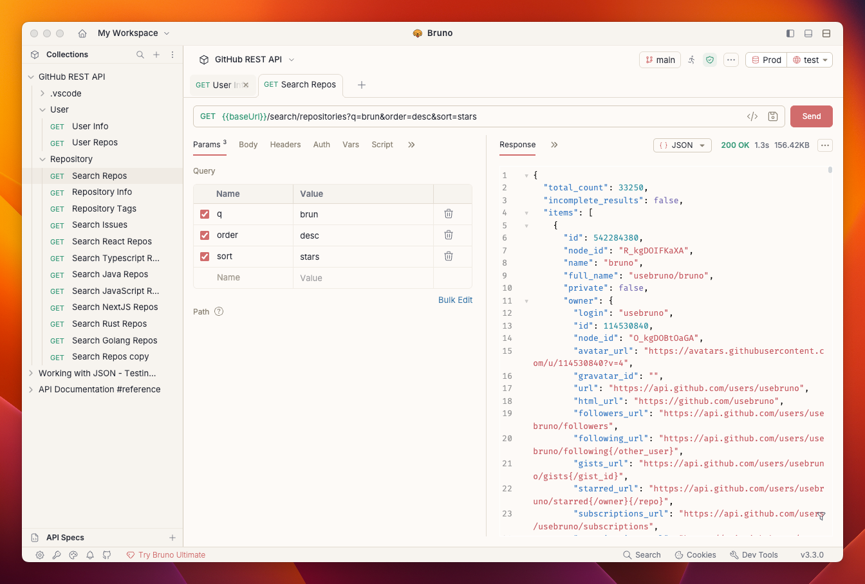Collapse the GitHub REST API tree
This screenshot has width=865, height=584.
pos(31,77)
